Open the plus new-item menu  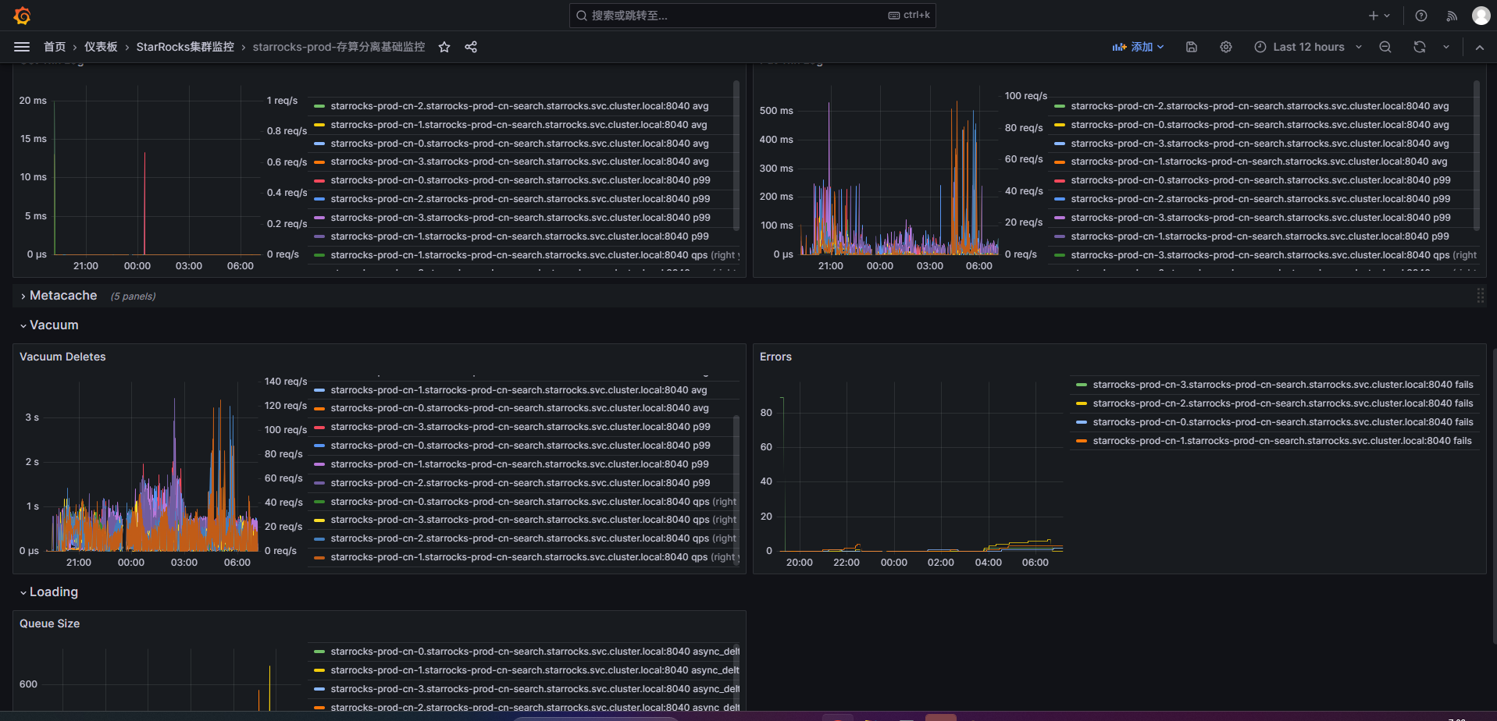point(1379,16)
